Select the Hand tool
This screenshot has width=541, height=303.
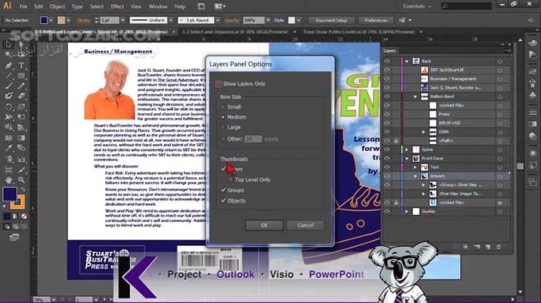[9, 180]
